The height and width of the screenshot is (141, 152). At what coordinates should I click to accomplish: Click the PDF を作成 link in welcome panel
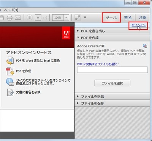24,71
